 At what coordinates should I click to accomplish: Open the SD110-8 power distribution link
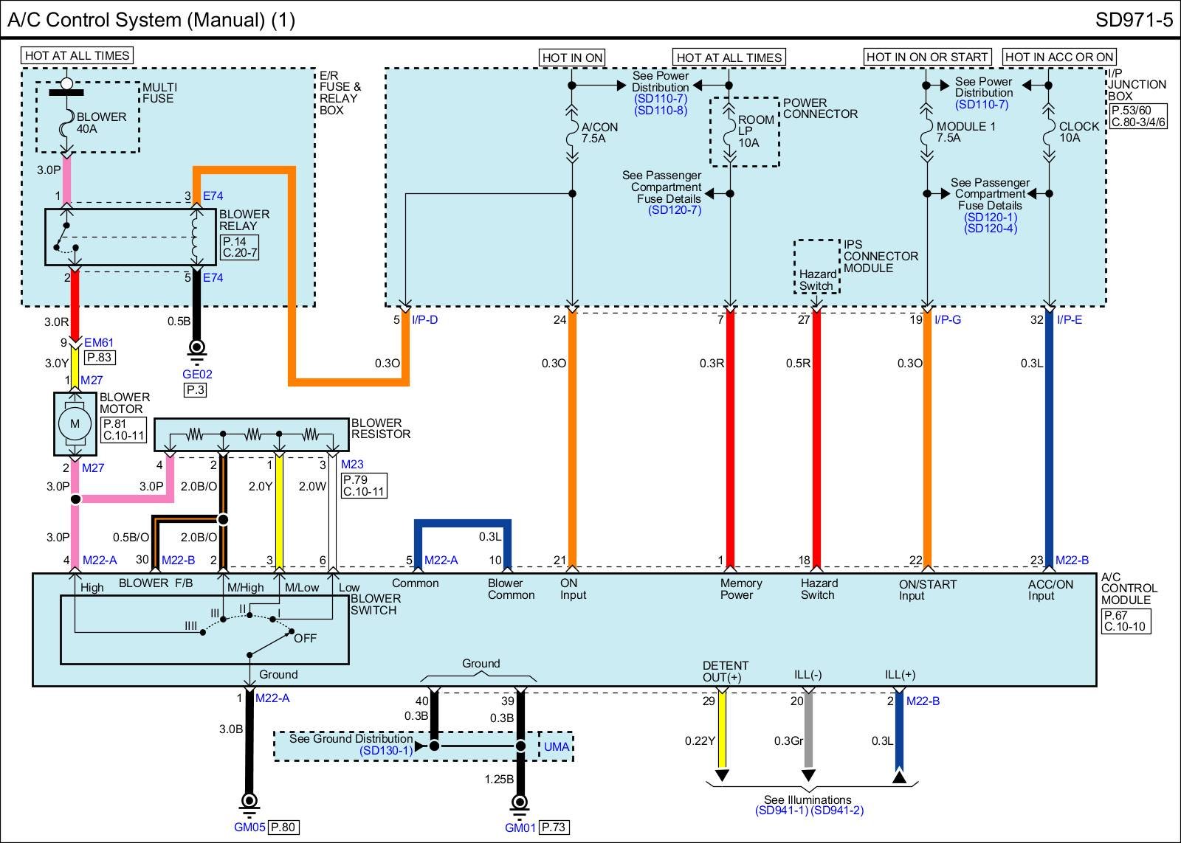coord(660,111)
